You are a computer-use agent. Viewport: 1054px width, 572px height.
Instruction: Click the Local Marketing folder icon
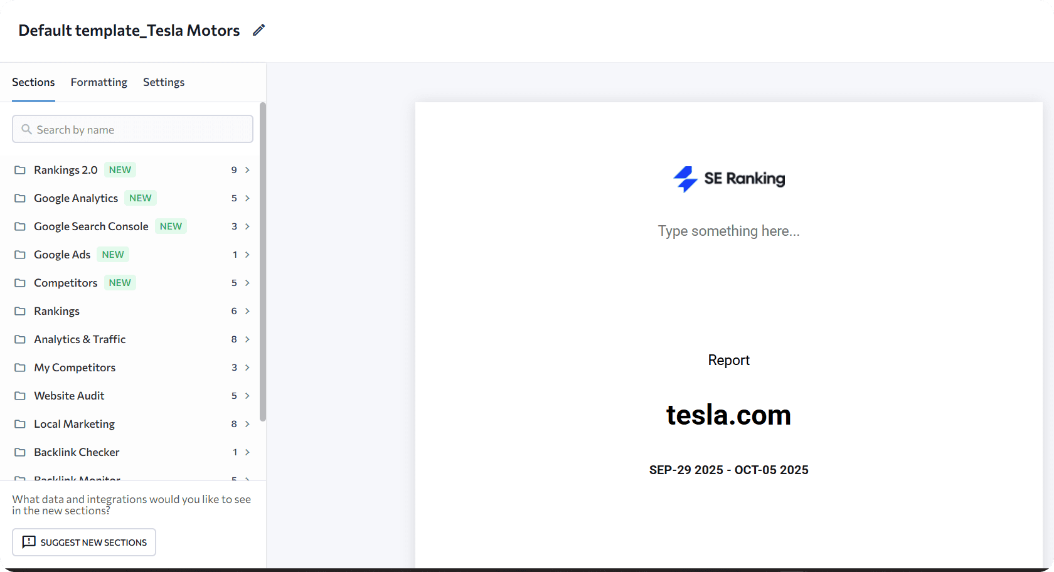coord(20,424)
